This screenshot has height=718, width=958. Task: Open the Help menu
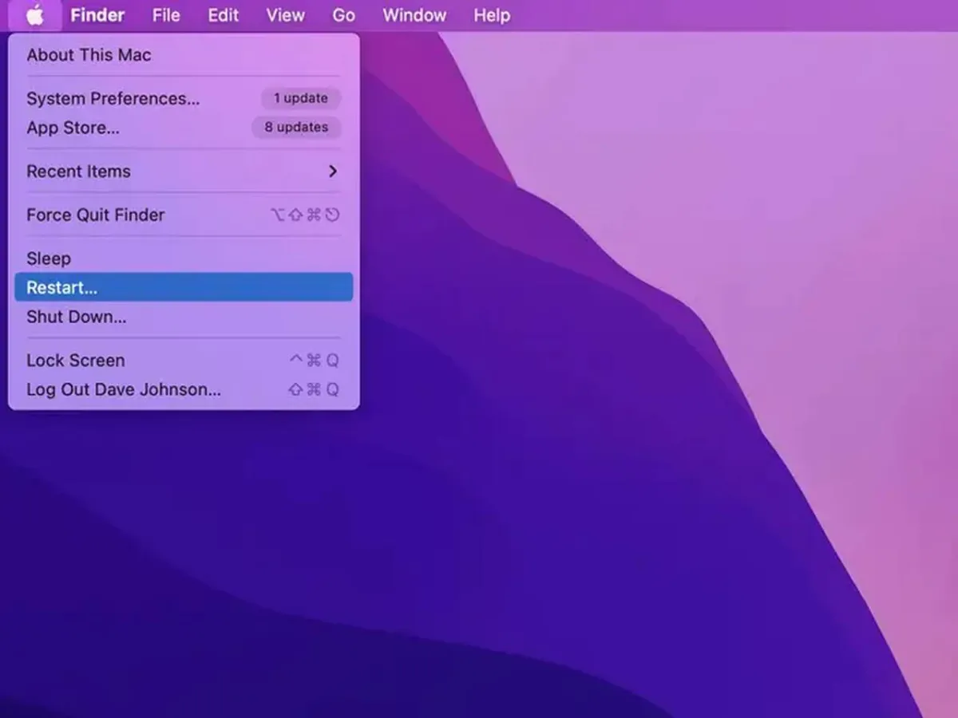(491, 15)
